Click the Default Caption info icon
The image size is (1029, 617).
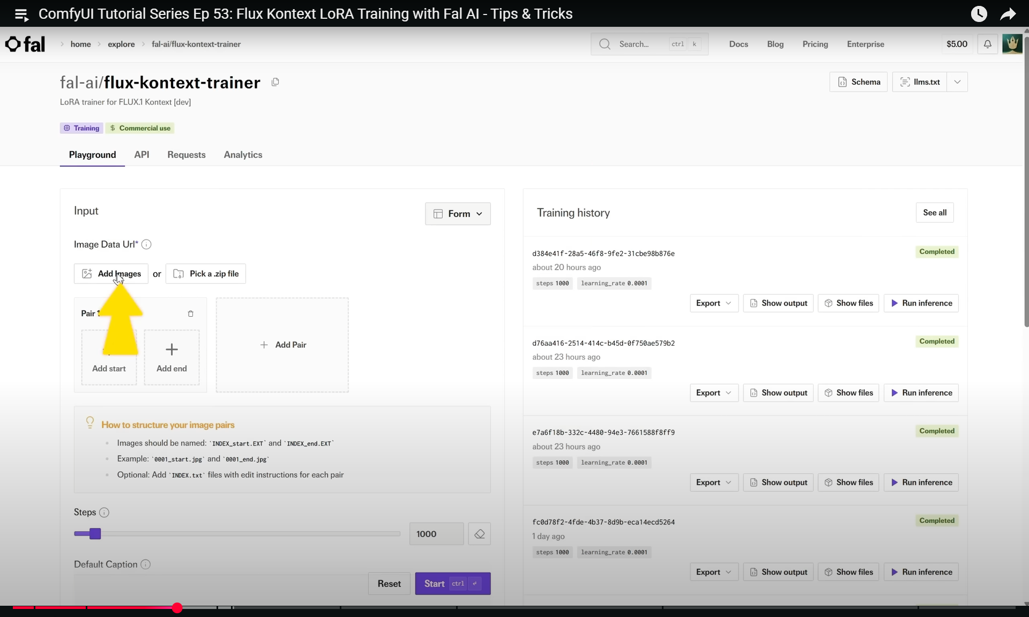[145, 564]
